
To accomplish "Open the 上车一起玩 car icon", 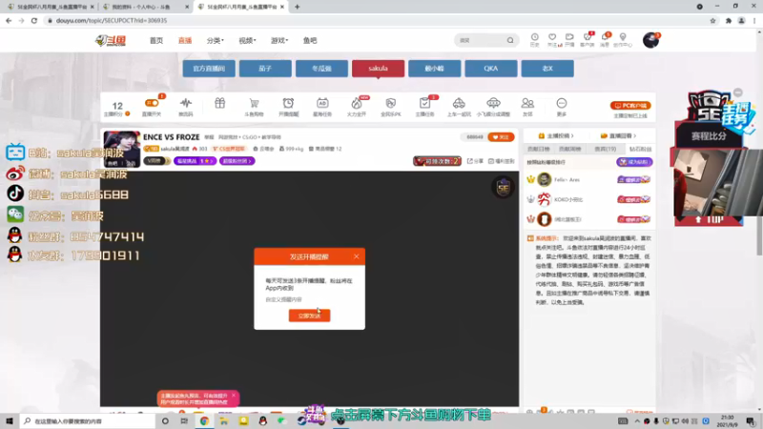I will (x=459, y=103).
